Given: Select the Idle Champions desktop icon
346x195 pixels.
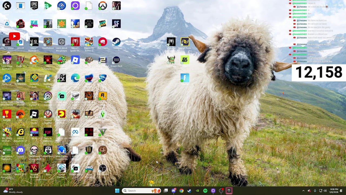Looking at the screenshot, I should click(x=48, y=63).
